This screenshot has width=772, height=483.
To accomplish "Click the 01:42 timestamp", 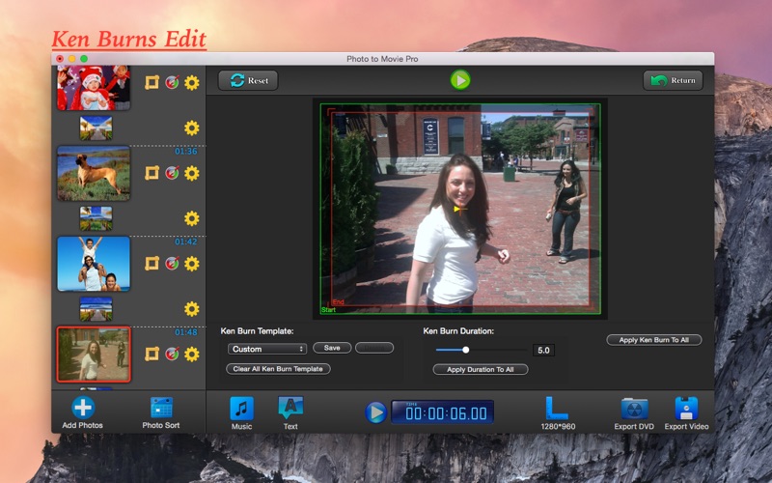I will point(186,241).
